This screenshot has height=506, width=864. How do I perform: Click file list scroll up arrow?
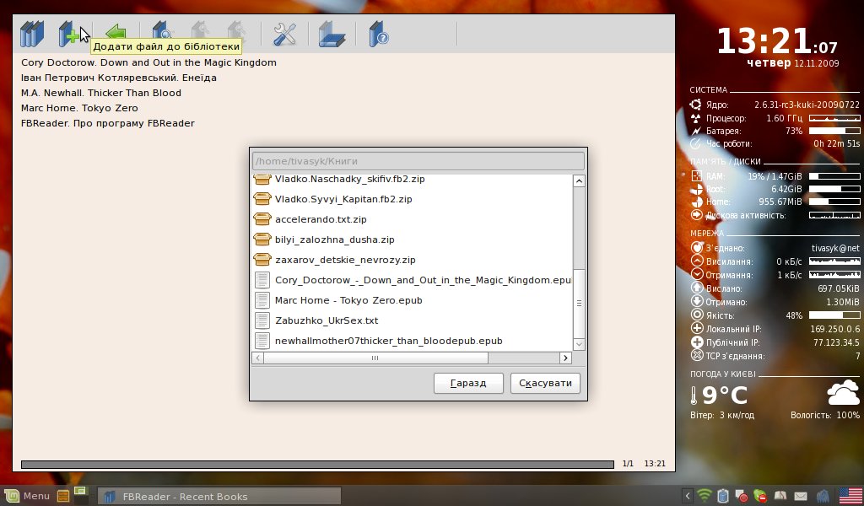pos(579,180)
